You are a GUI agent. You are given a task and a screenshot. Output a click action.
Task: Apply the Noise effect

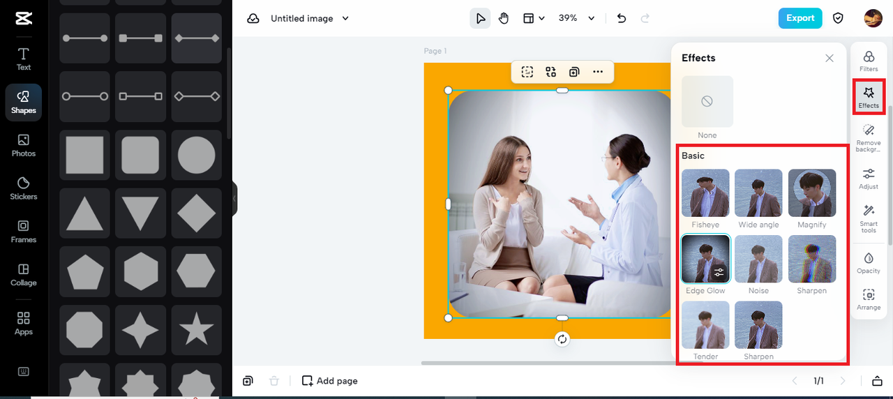click(758, 259)
